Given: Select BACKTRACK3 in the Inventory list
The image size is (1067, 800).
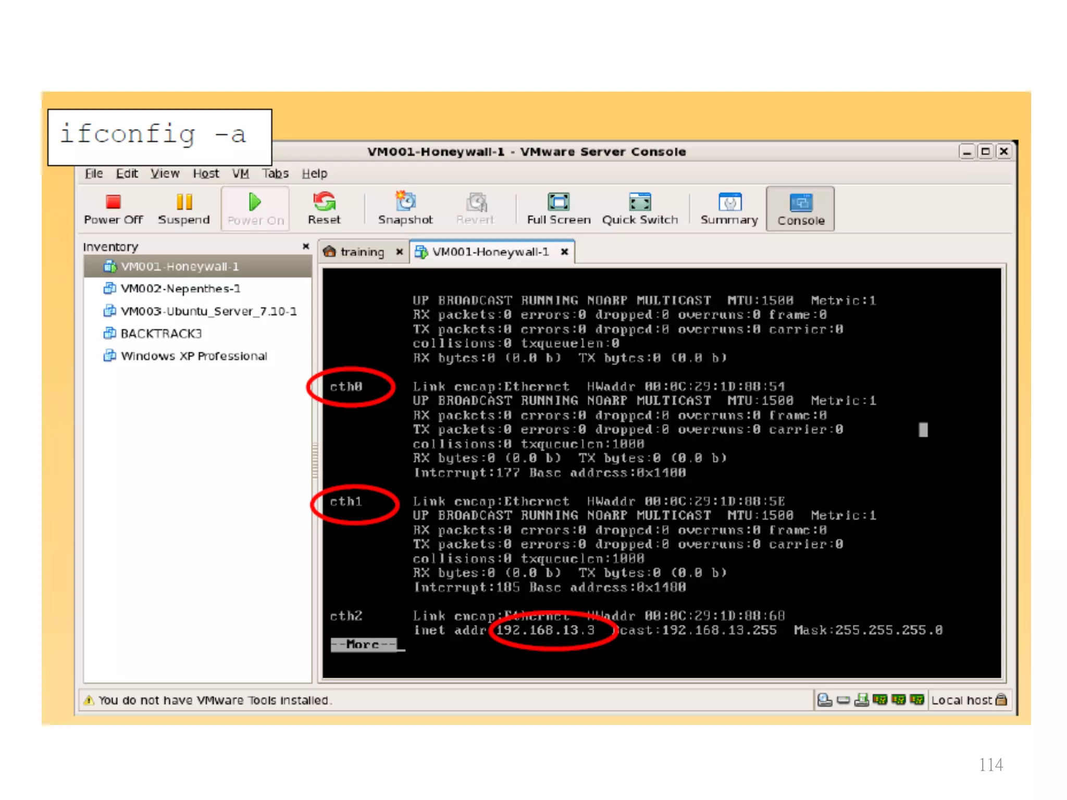Looking at the screenshot, I should 160,333.
